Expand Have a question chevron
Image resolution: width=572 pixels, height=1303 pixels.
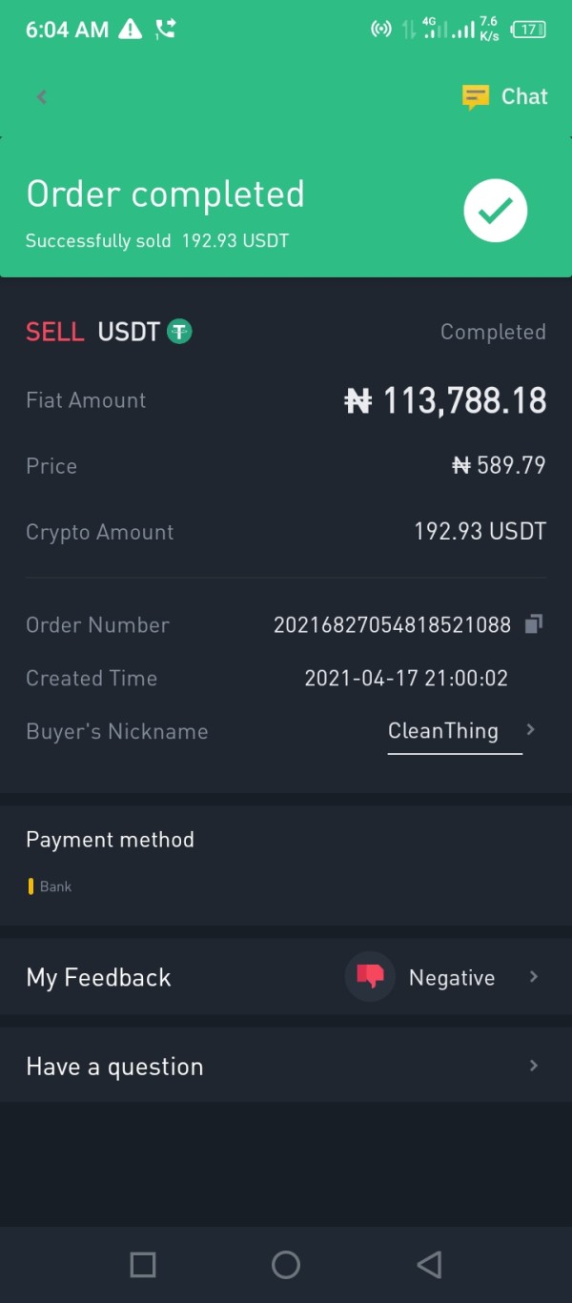coord(534,1066)
